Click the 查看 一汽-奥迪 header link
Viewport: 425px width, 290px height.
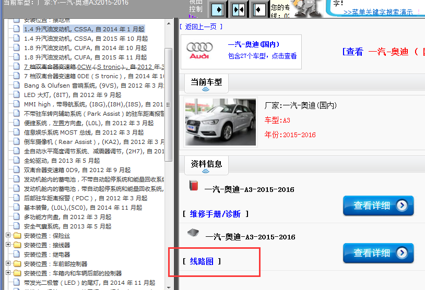(384, 52)
